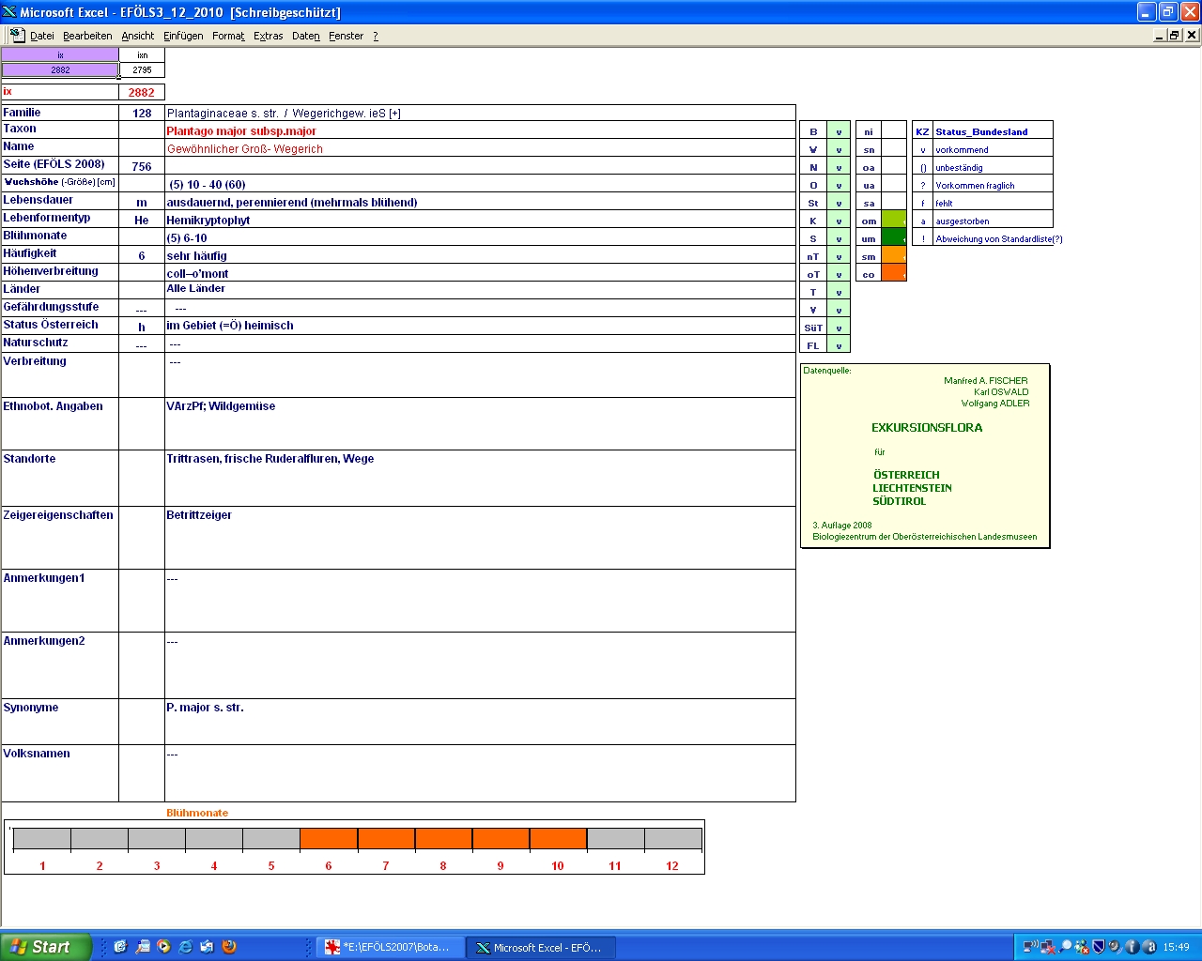This screenshot has width=1202, height=961.
Task: Click the grey month 12 bar in Blühmonate
Action: (672, 839)
